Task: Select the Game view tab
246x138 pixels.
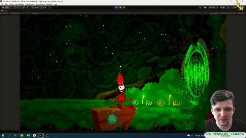Action: point(4,11)
